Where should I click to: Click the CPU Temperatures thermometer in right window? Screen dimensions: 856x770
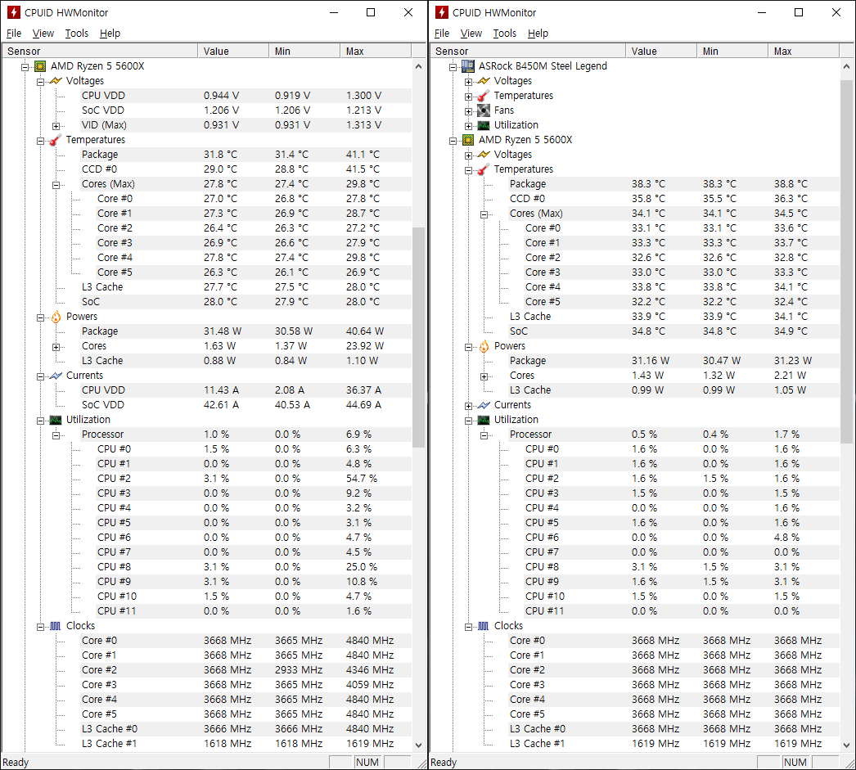(x=484, y=169)
